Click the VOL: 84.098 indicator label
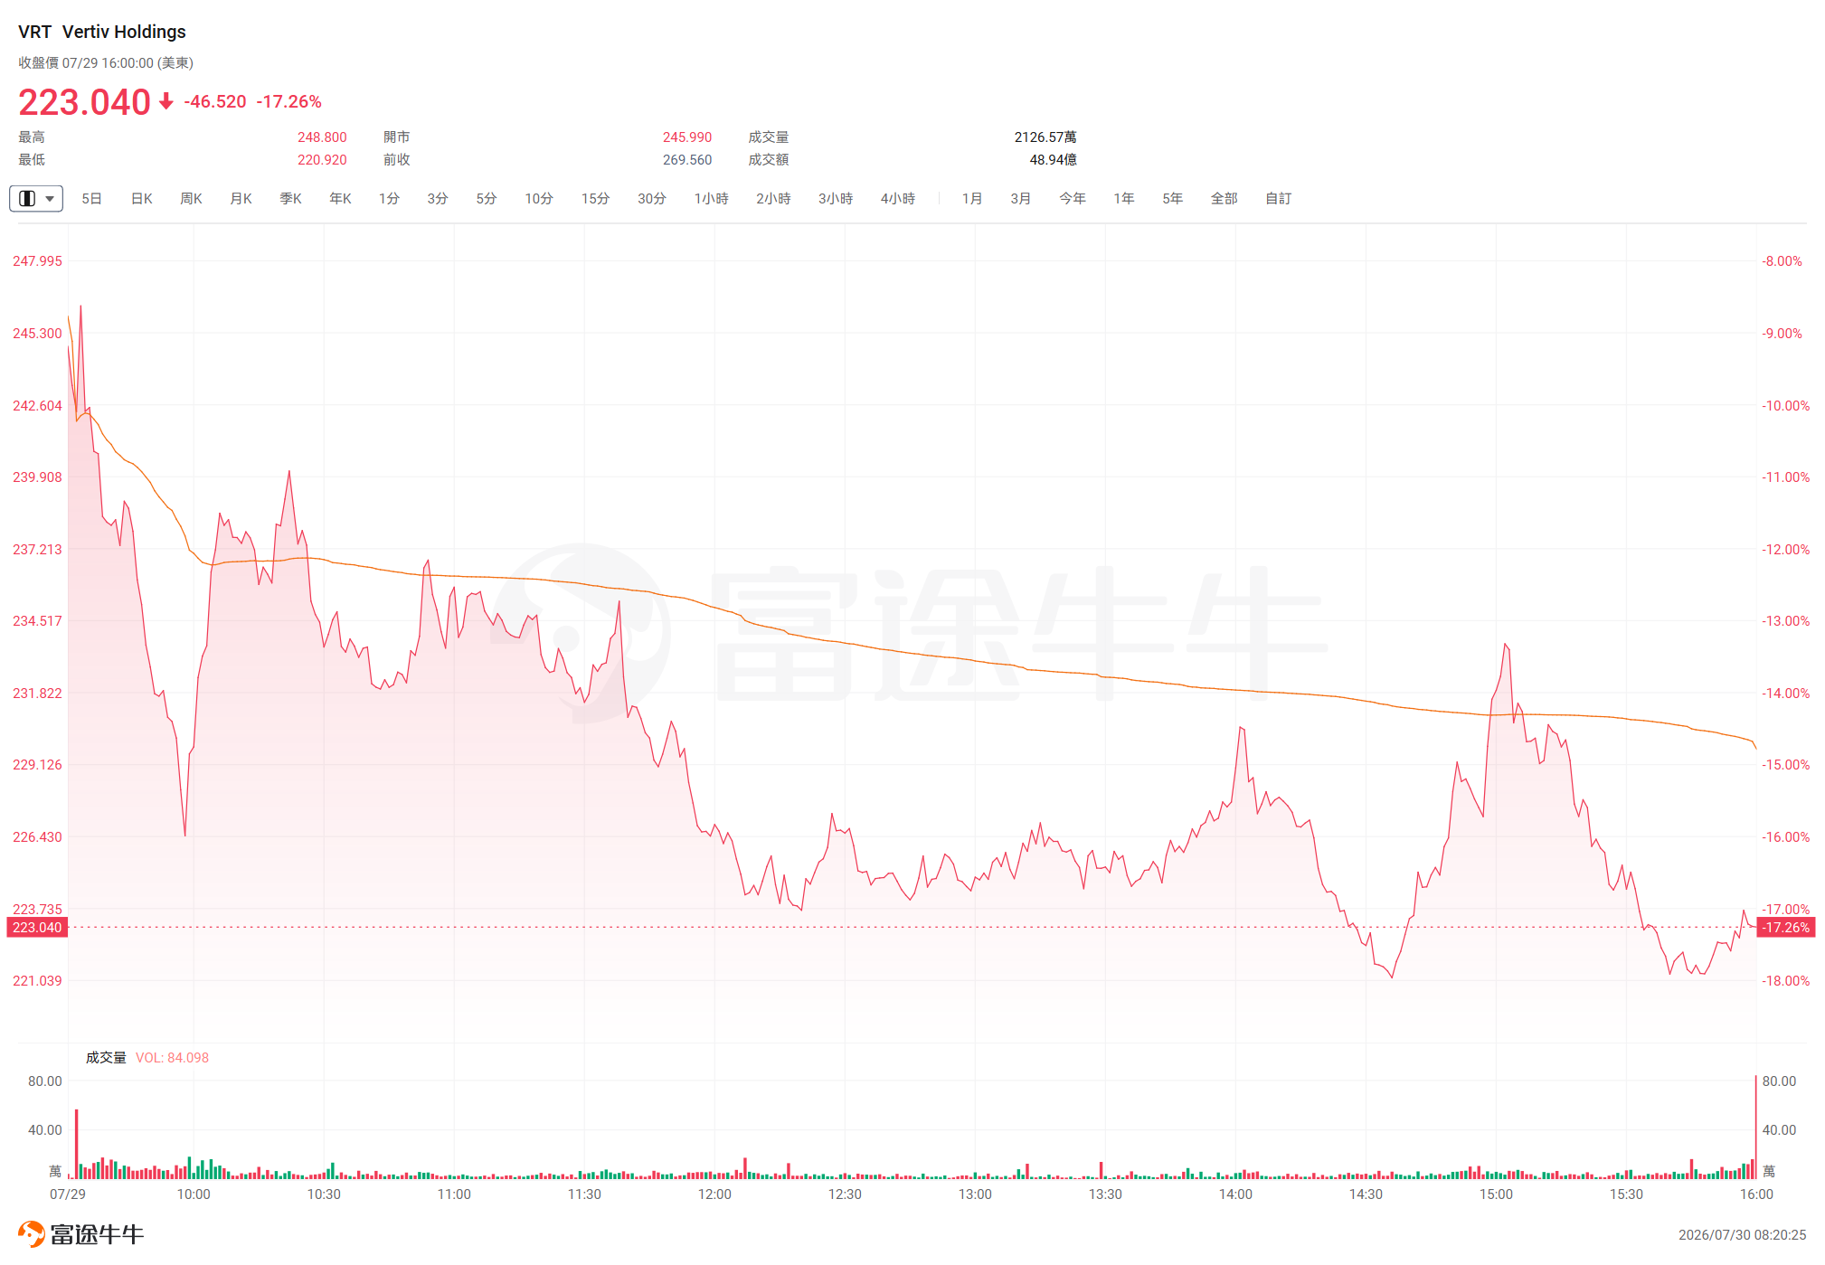 point(172,1058)
